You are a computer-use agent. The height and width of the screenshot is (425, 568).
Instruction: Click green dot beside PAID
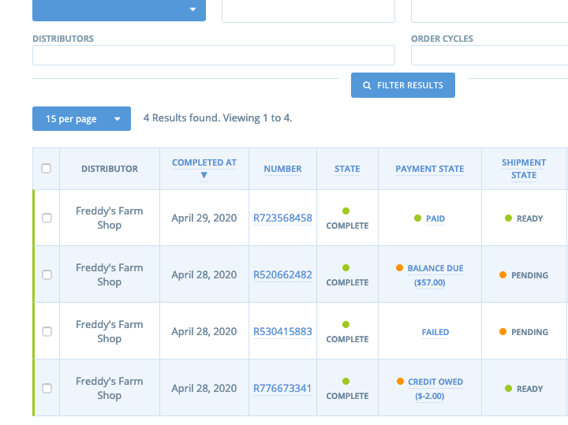(x=417, y=218)
